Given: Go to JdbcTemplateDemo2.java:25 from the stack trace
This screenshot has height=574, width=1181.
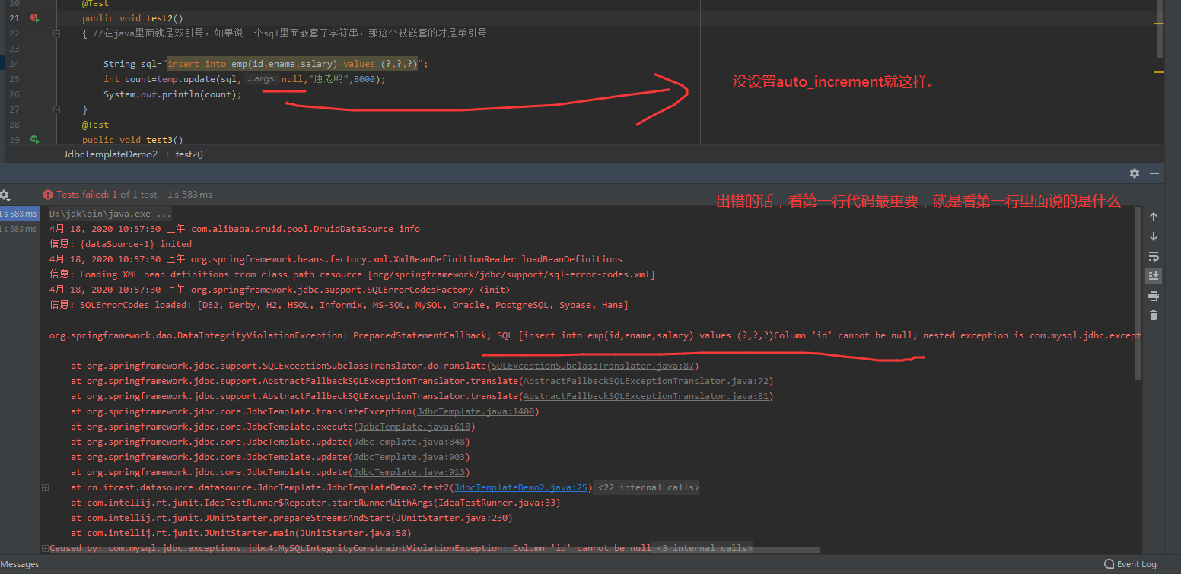Looking at the screenshot, I should click(521, 487).
